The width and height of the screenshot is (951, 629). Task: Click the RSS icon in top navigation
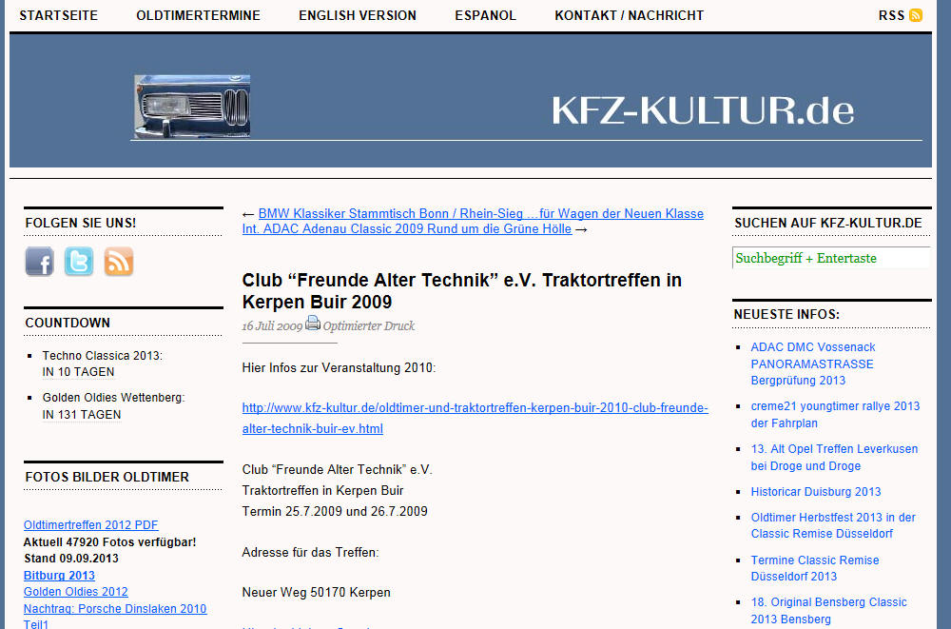(915, 15)
